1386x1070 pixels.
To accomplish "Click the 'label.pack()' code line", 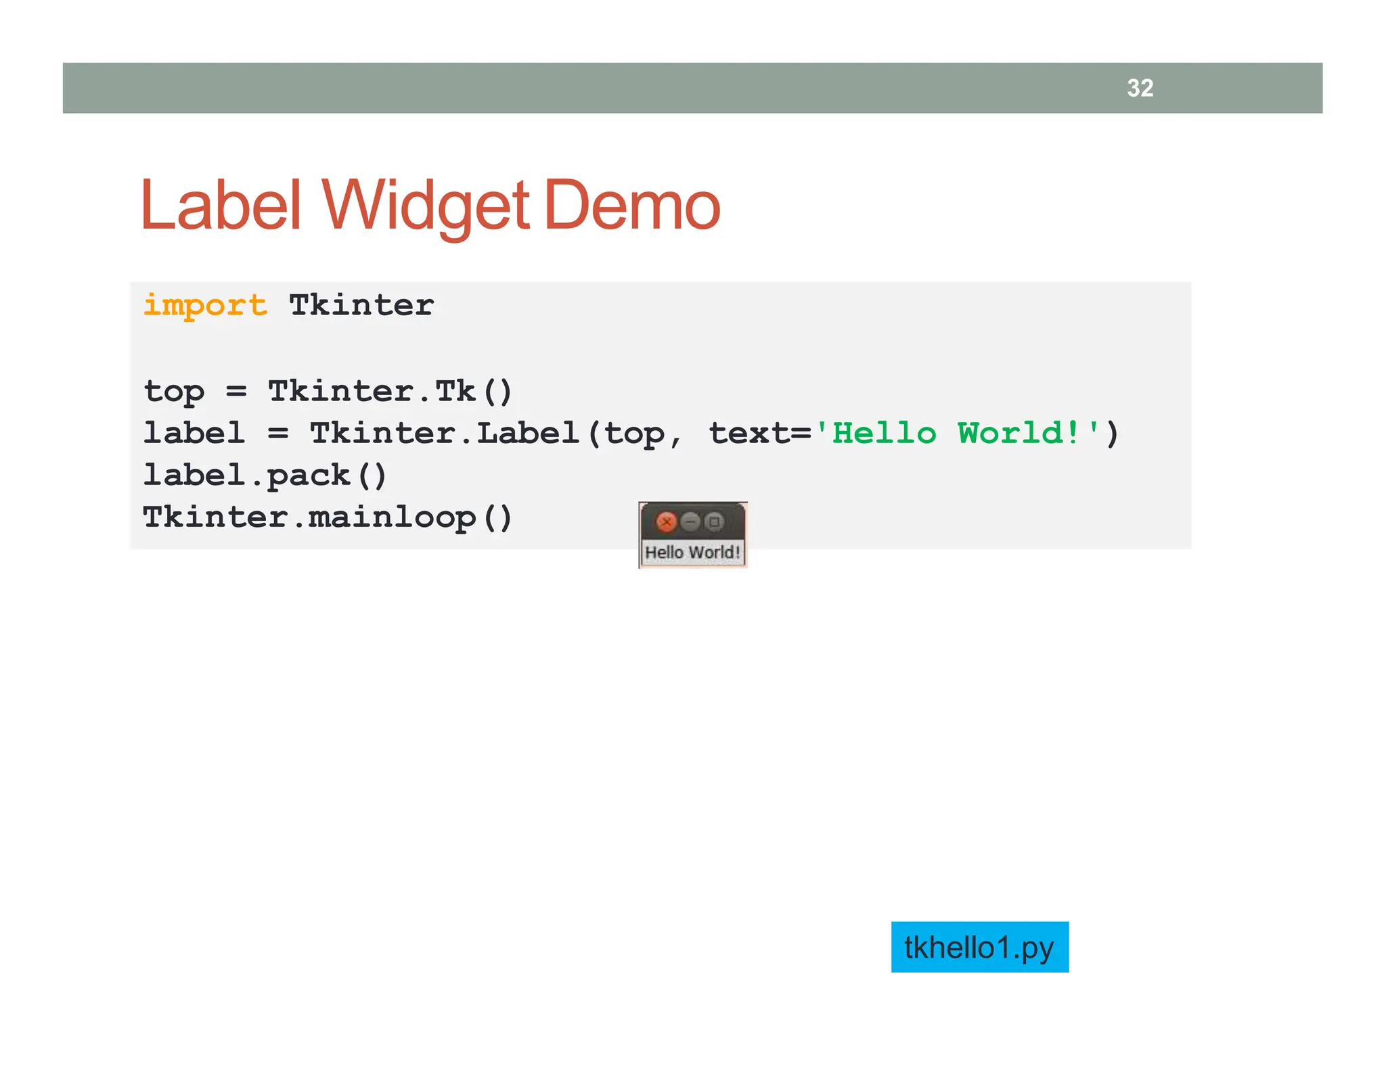I will click(265, 476).
